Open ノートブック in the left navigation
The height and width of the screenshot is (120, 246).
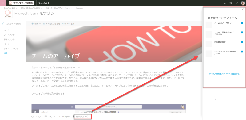9,35
